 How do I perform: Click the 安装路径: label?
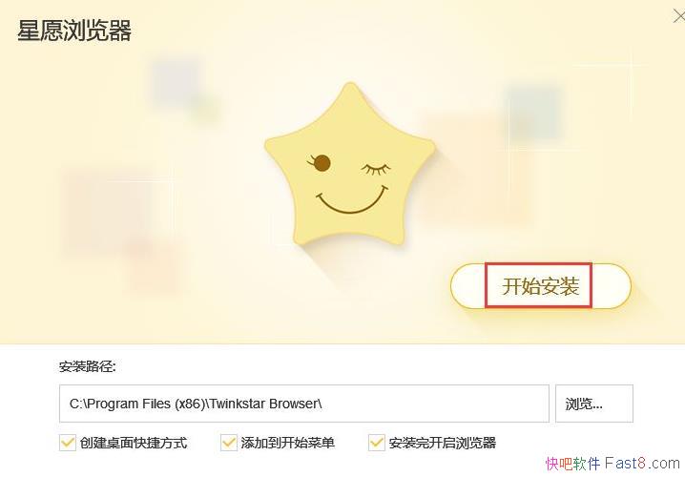click(x=88, y=367)
